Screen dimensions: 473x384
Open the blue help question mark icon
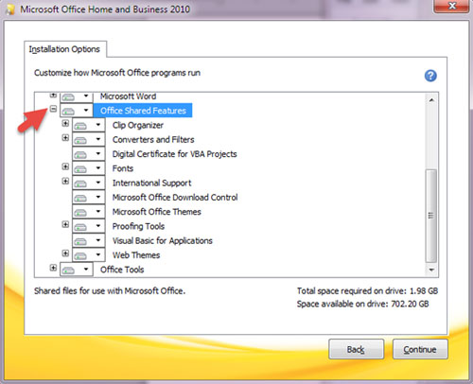pyautogui.click(x=430, y=76)
